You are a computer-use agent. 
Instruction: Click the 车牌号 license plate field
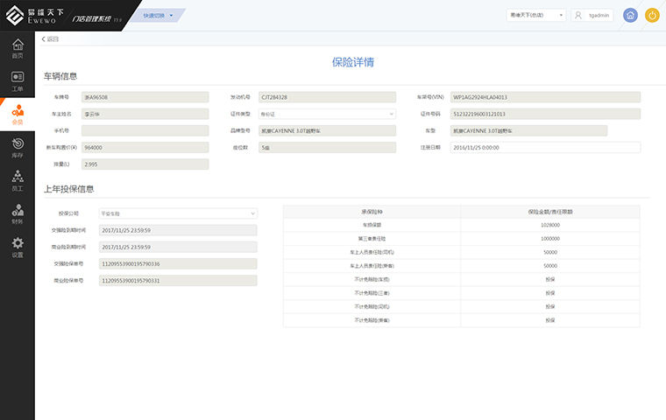coord(145,97)
